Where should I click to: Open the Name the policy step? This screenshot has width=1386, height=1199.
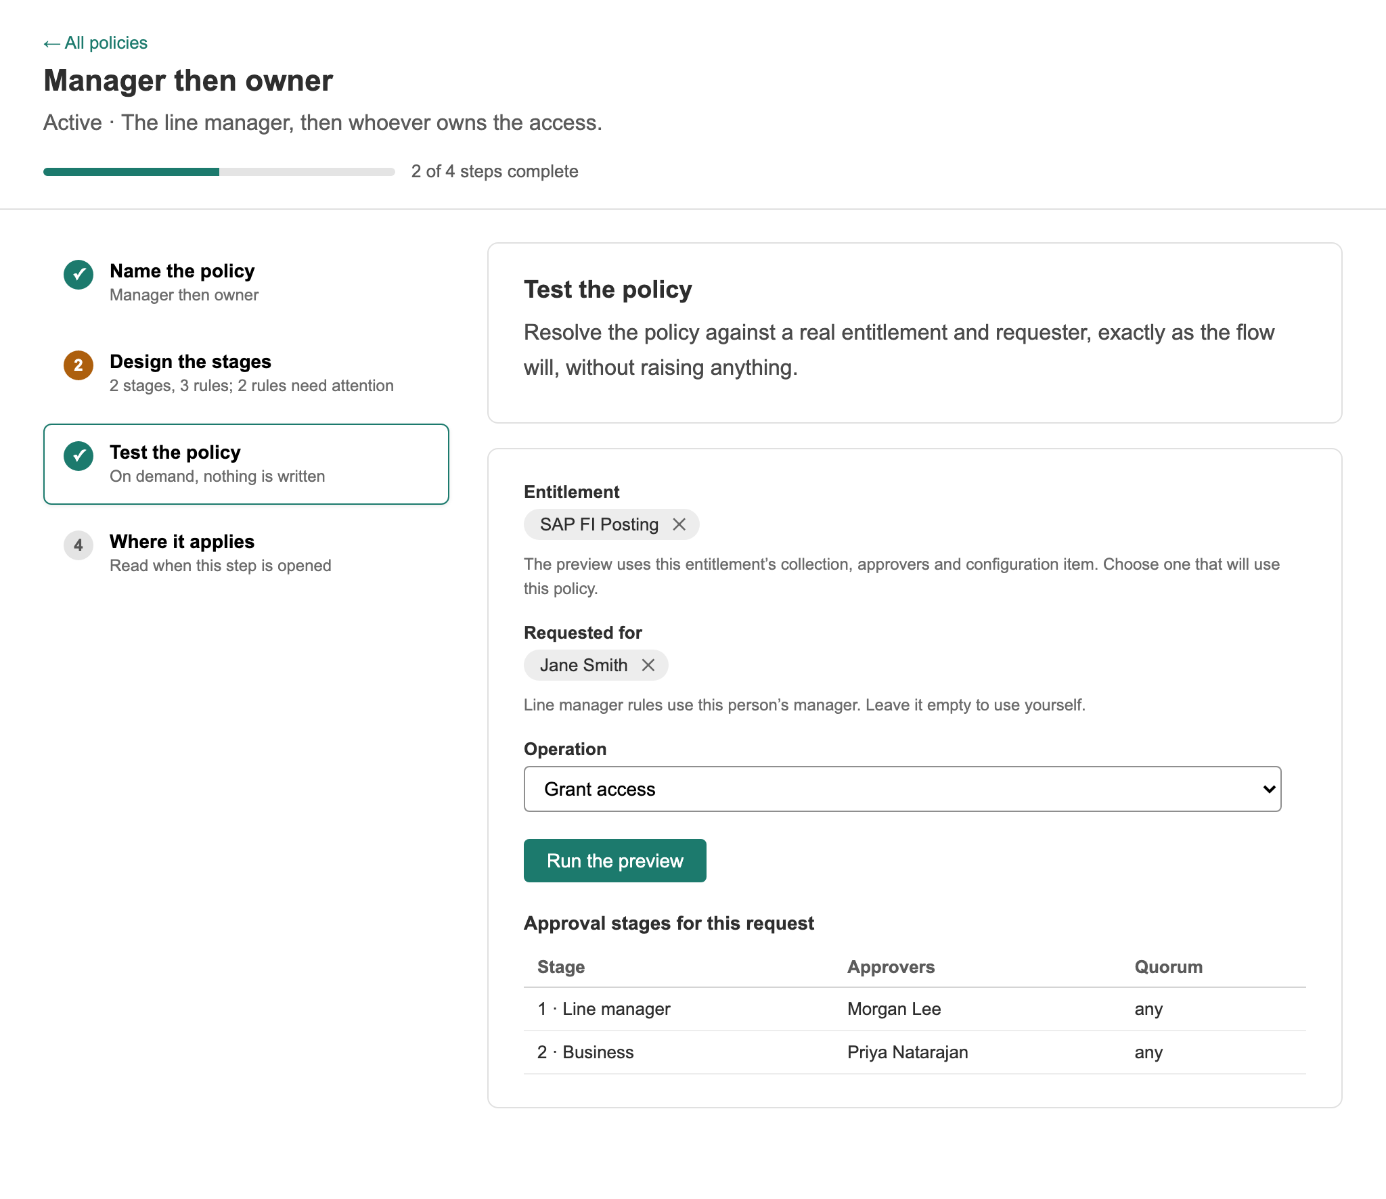point(246,283)
